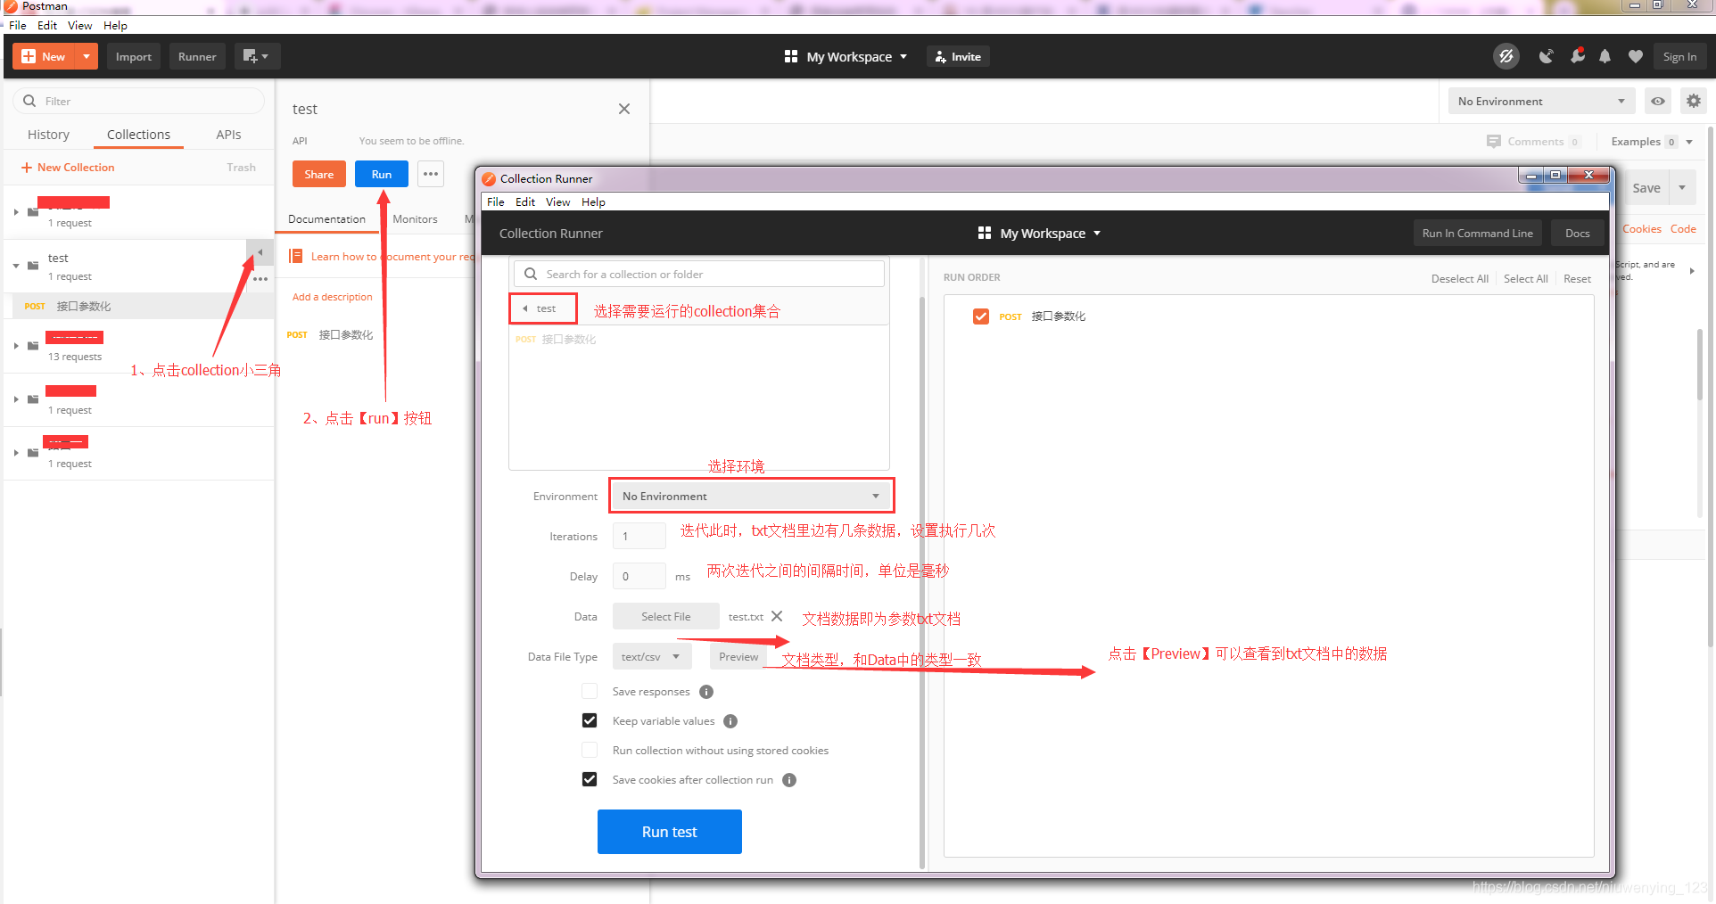Click Search for a collection or folder
Screen dimensions: 1716x904
(x=699, y=274)
